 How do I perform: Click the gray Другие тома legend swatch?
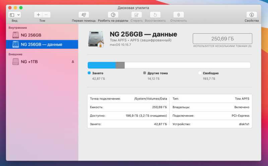[x=145, y=73]
